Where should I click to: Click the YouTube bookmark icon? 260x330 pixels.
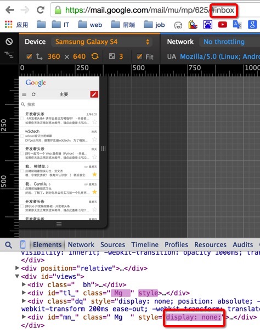coord(222,25)
